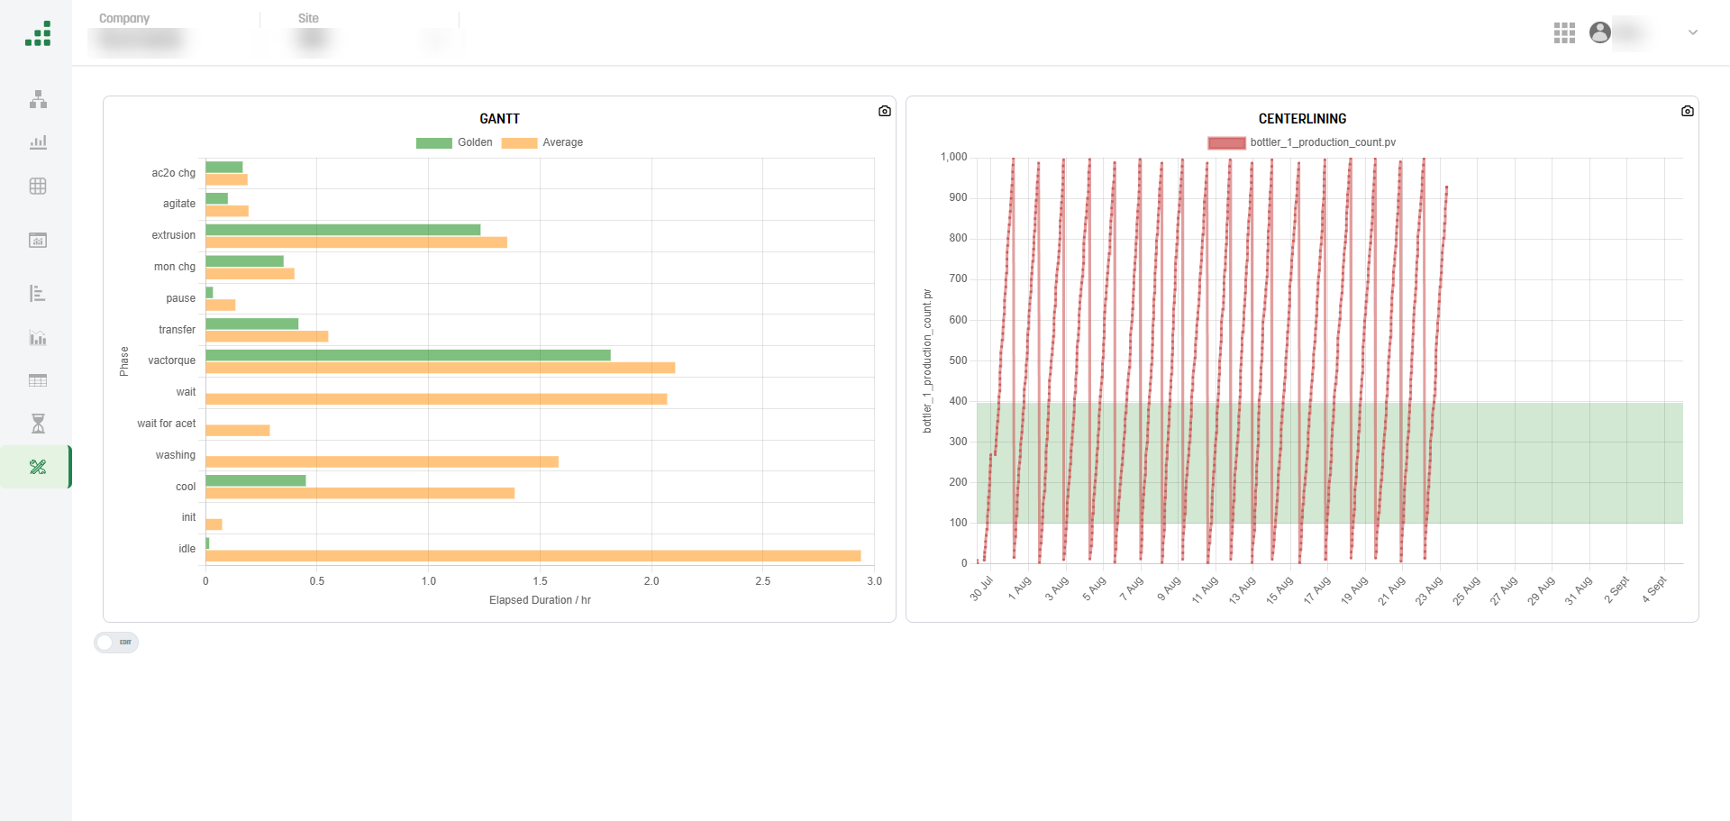This screenshot has width=1730, height=821.
Task: Open the hierarchy tree sidebar icon
Action: pos(38,99)
